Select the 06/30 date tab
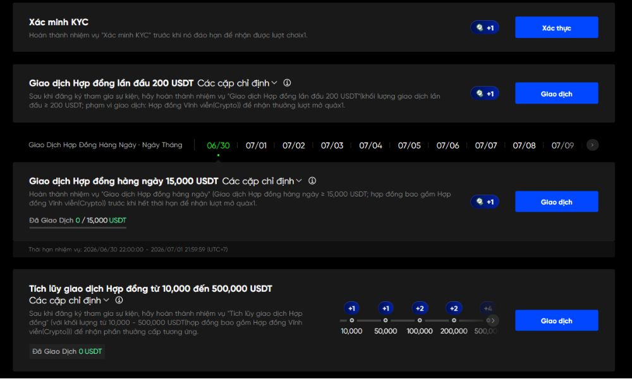Image resolution: width=632 pixels, height=379 pixels. 218,145
